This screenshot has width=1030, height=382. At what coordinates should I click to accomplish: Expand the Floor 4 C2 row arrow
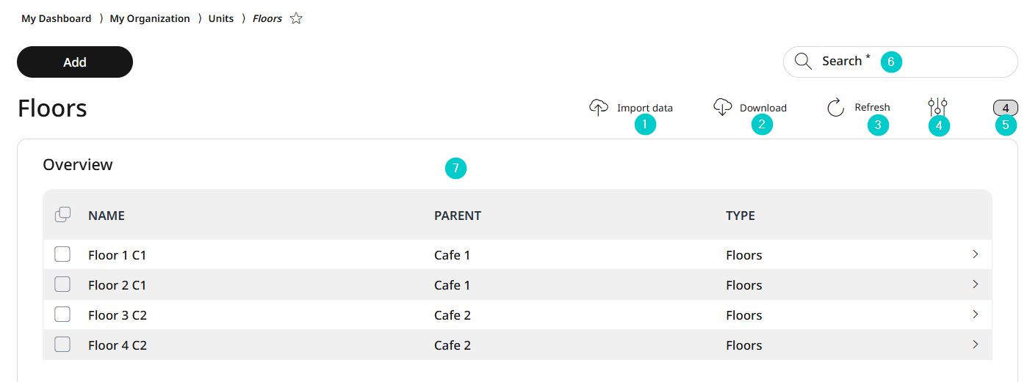(975, 345)
